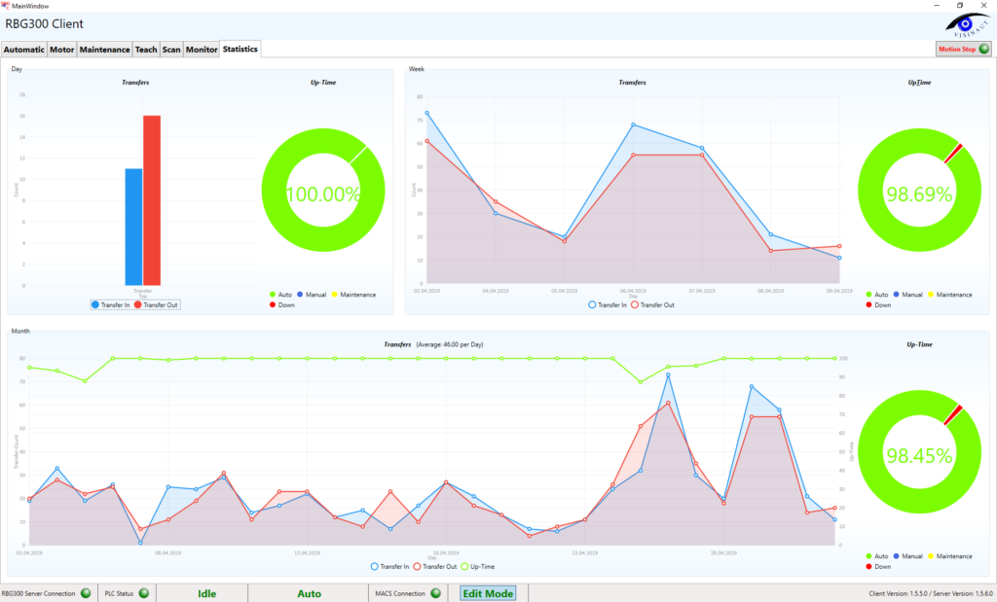Click the Edit Mode button

tap(487, 593)
